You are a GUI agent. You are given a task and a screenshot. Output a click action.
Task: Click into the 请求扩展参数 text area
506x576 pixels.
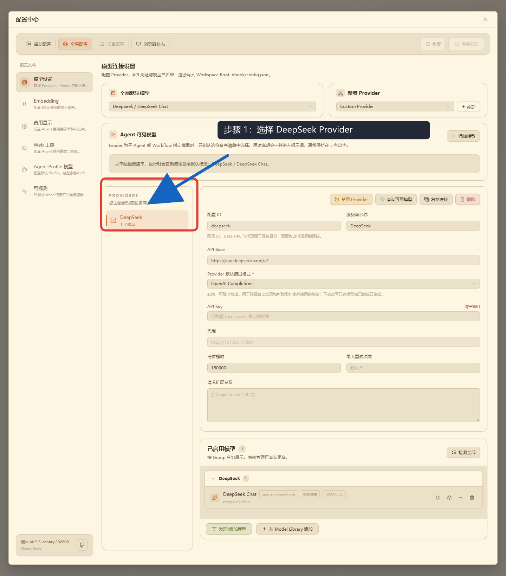point(344,405)
